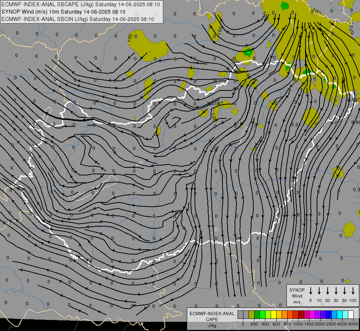Click the '0.0187' value on the map

(x=215, y=104)
